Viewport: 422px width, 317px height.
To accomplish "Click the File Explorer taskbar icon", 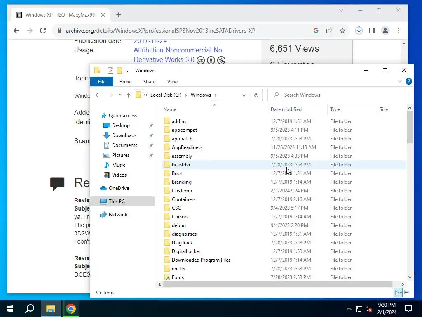I will click(x=50, y=309).
